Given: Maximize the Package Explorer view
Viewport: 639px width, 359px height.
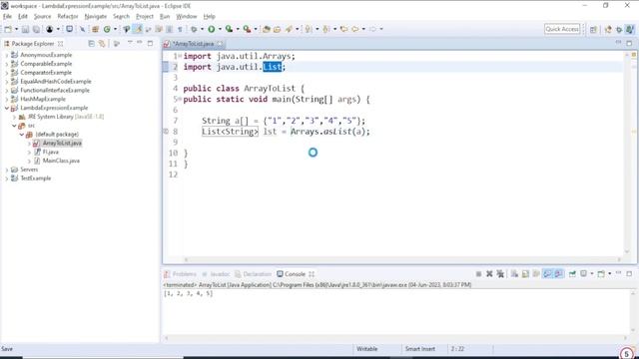Looking at the screenshot, I should [150, 43].
